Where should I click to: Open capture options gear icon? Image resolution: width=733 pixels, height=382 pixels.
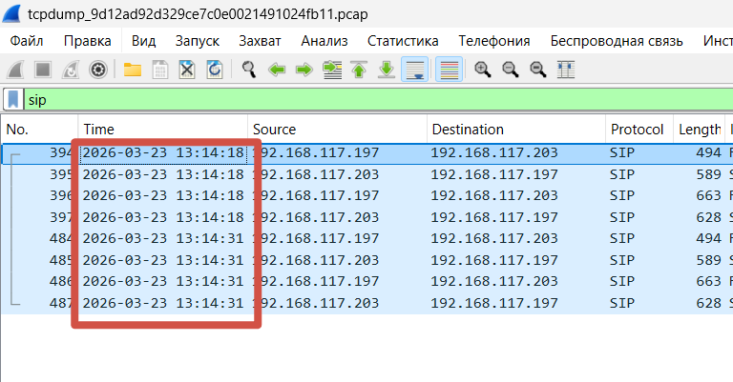[x=98, y=70]
